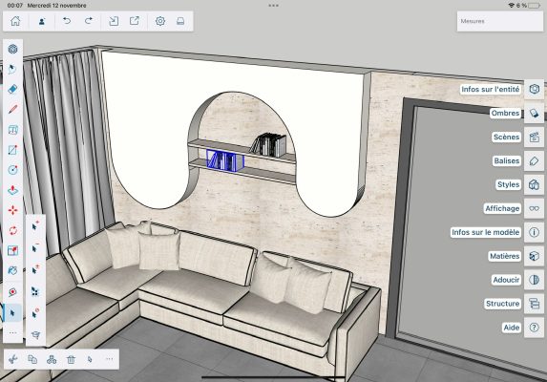Undo the last action

[x=66, y=21]
